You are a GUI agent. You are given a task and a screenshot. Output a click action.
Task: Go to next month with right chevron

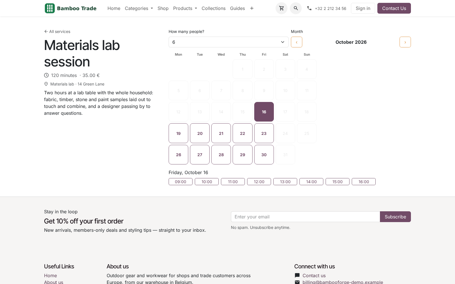tap(405, 42)
